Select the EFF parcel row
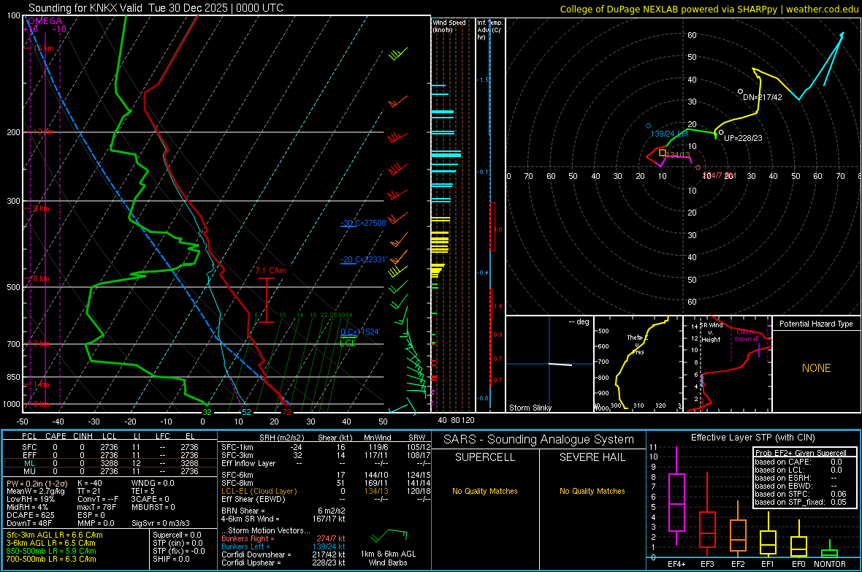This screenshot has height=572, width=862. [x=110, y=455]
